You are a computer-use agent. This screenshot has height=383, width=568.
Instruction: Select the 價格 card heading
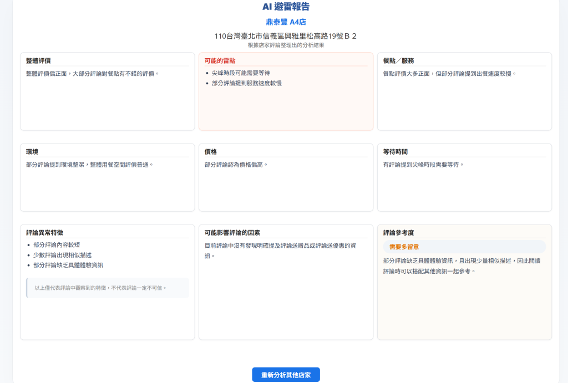[211, 152]
